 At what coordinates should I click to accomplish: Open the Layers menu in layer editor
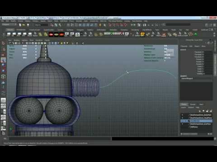click(184, 108)
